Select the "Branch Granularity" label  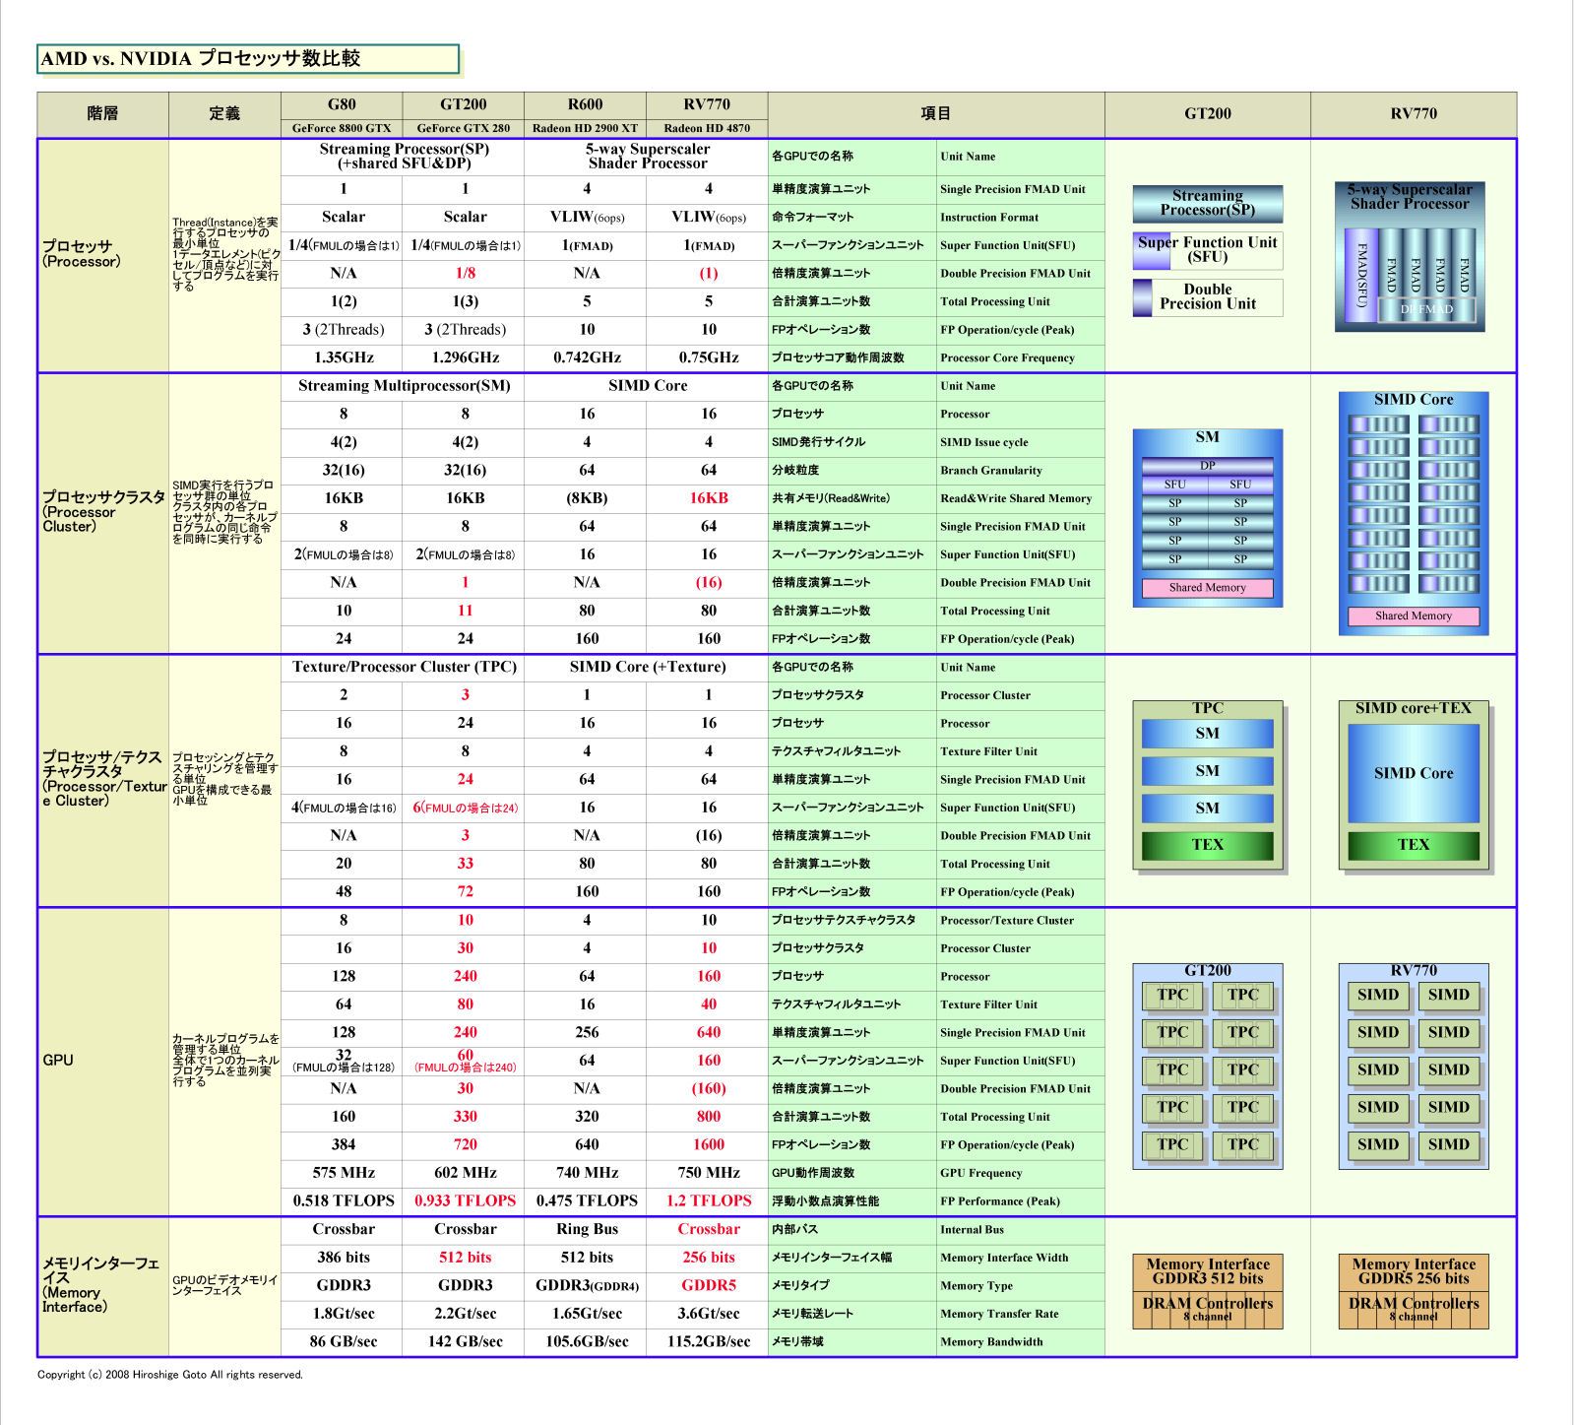pos(991,471)
